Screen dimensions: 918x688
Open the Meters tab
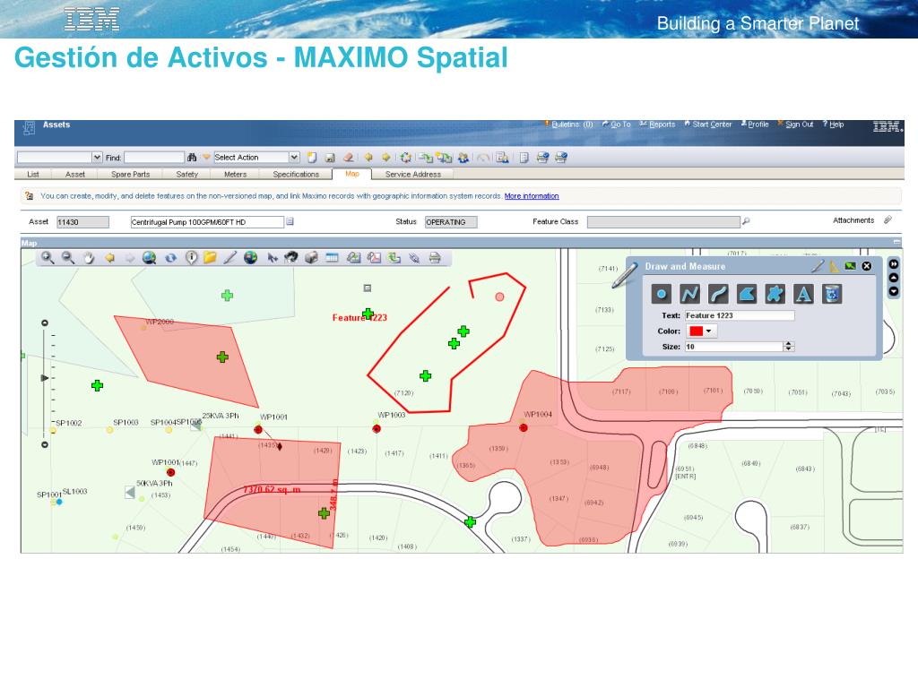click(x=236, y=175)
